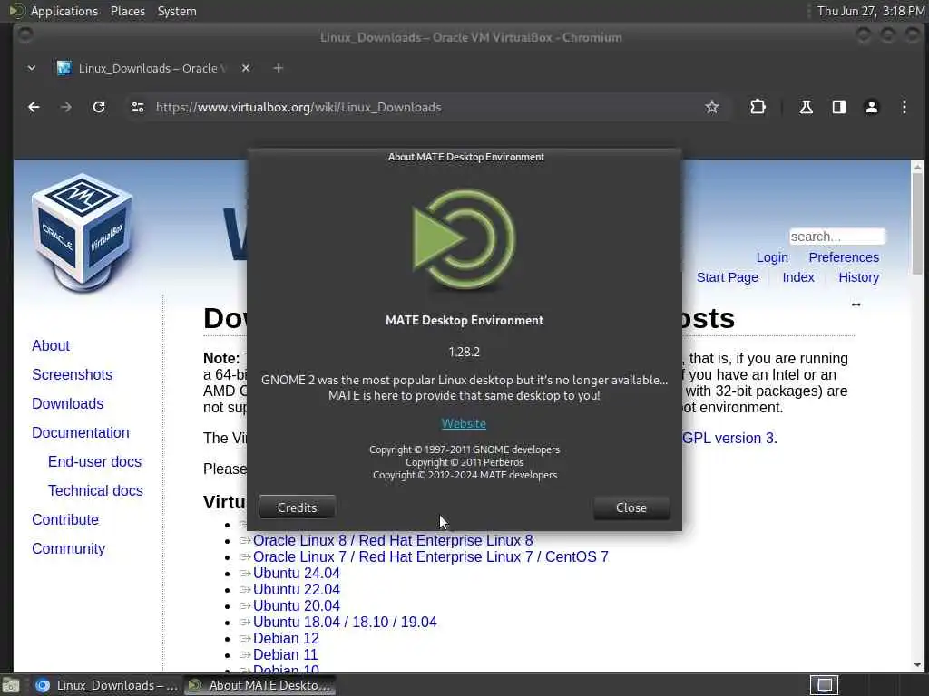
Task: Open the Community sidebar link
Action: pyautogui.click(x=69, y=548)
